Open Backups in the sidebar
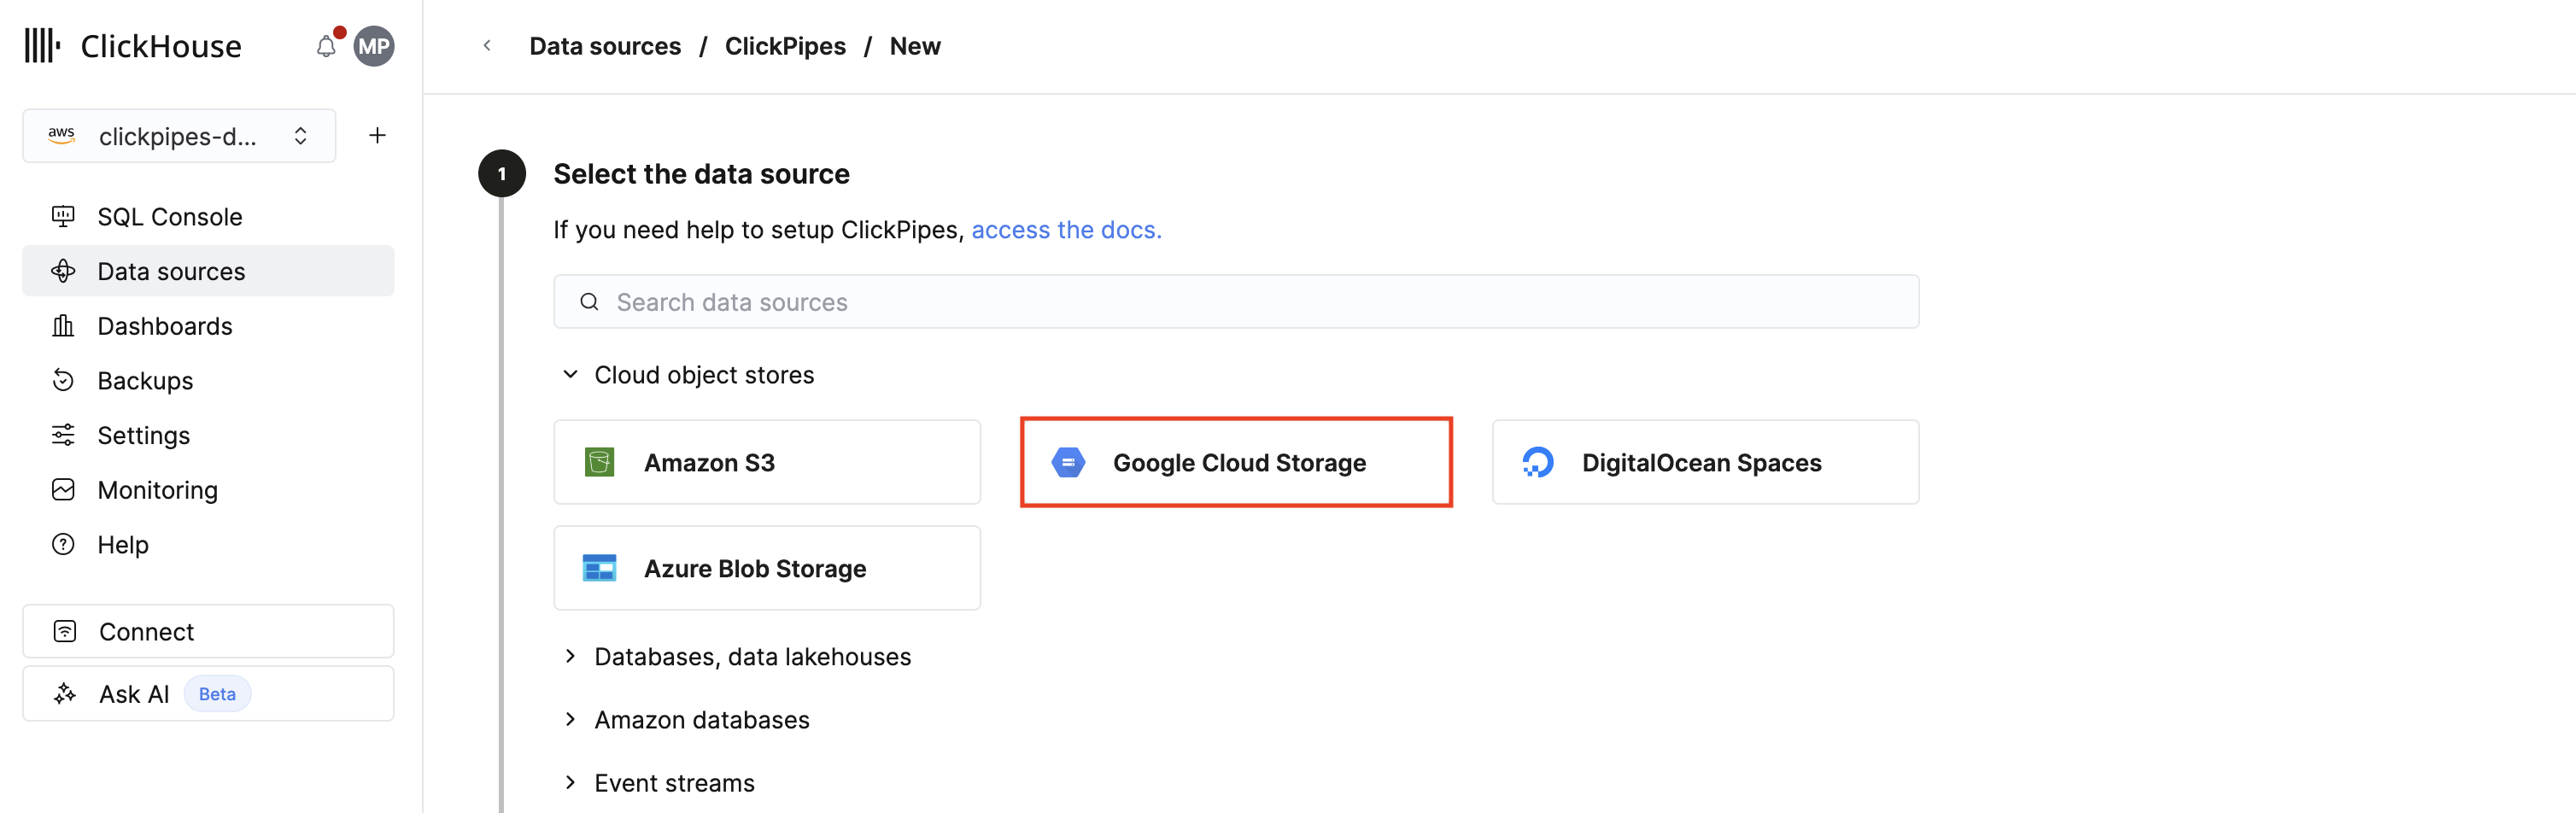Image resolution: width=2576 pixels, height=813 pixels. click(x=145, y=381)
